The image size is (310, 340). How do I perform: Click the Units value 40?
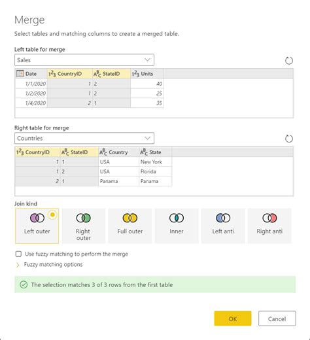[x=147, y=84]
